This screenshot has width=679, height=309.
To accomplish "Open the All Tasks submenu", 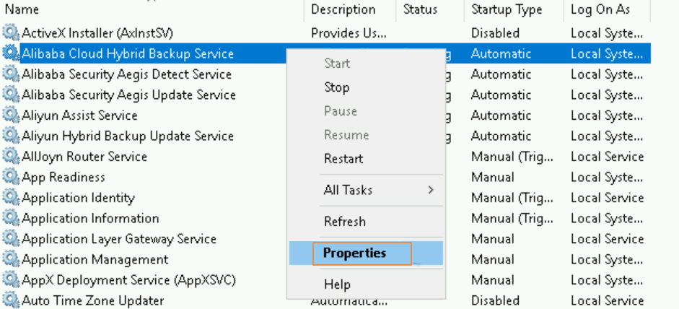I will [366, 190].
